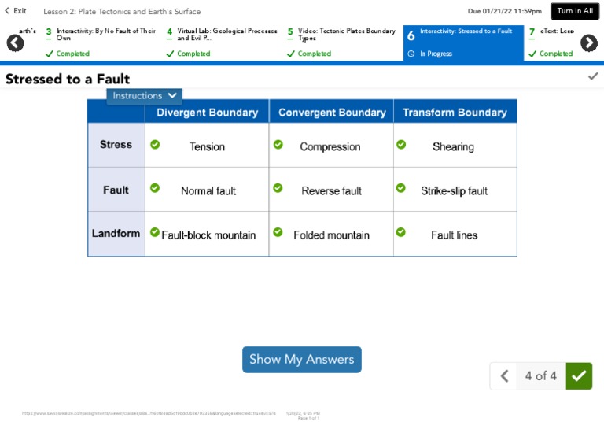Go to previous page arrow beside 4 of 4
Viewport: 604px width, 429px height.
pyautogui.click(x=506, y=376)
